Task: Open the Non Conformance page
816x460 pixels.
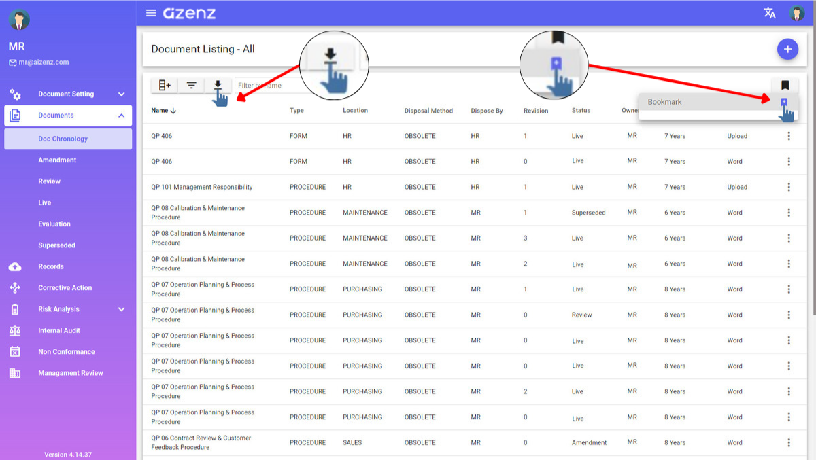Action: 66,352
